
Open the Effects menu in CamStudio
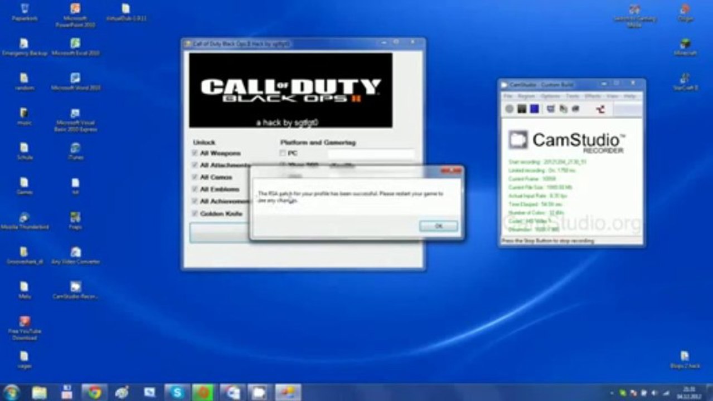(593, 96)
